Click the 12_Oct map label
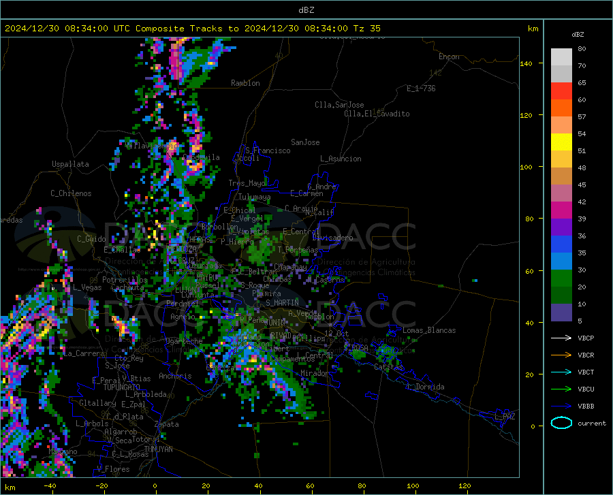 [x=336, y=333]
